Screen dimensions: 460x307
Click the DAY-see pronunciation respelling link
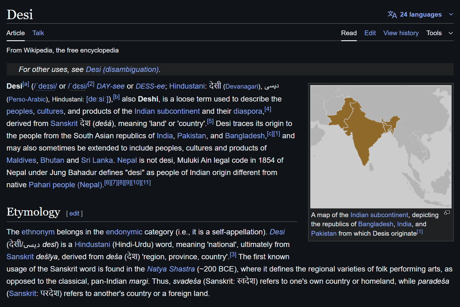pyautogui.click(x=111, y=86)
